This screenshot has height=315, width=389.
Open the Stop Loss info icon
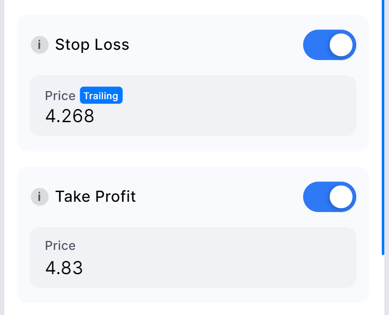pyautogui.click(x=40, y=45)
